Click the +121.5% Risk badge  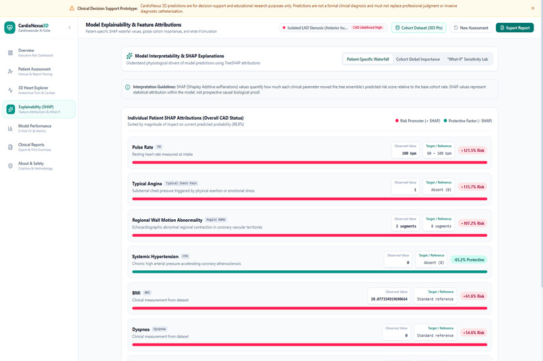click(473, 151)
